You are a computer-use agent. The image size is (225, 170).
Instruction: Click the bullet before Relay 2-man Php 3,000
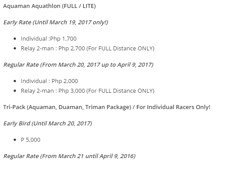[15, 91]
